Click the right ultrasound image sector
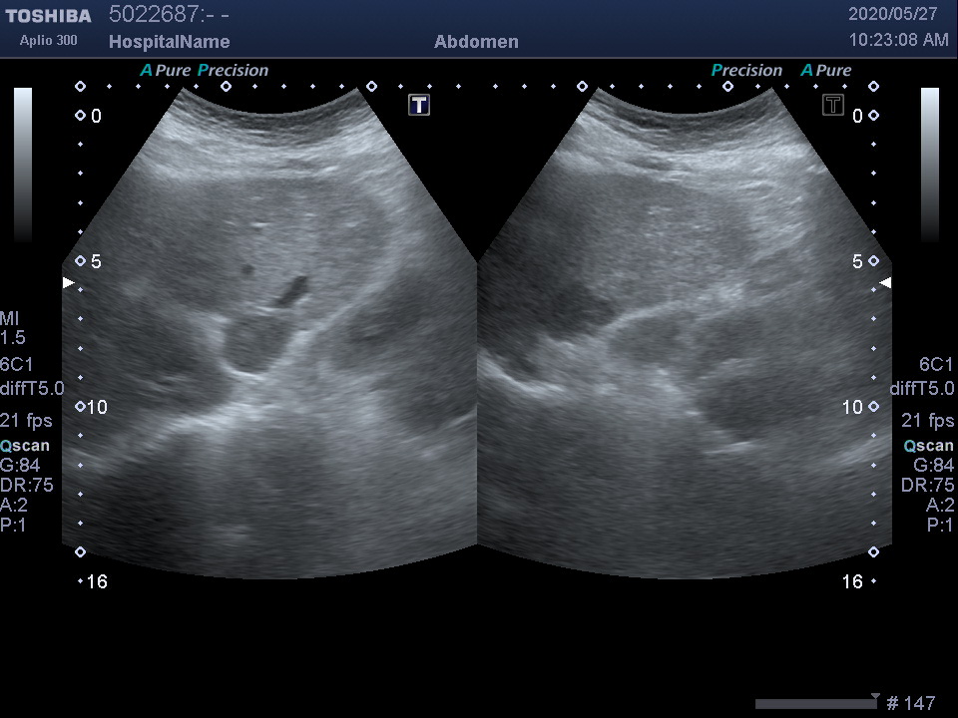The image size is (958, 718). coord(685,333)
